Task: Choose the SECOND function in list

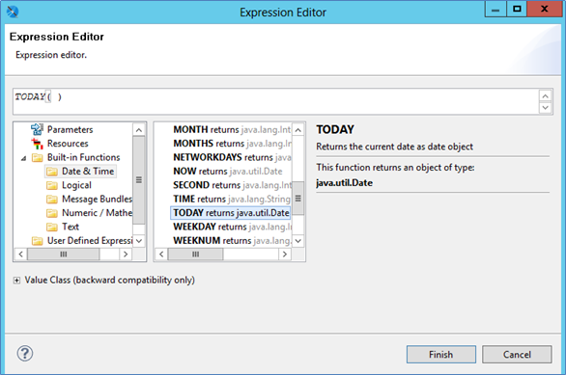Action: (x=232, y=185)
